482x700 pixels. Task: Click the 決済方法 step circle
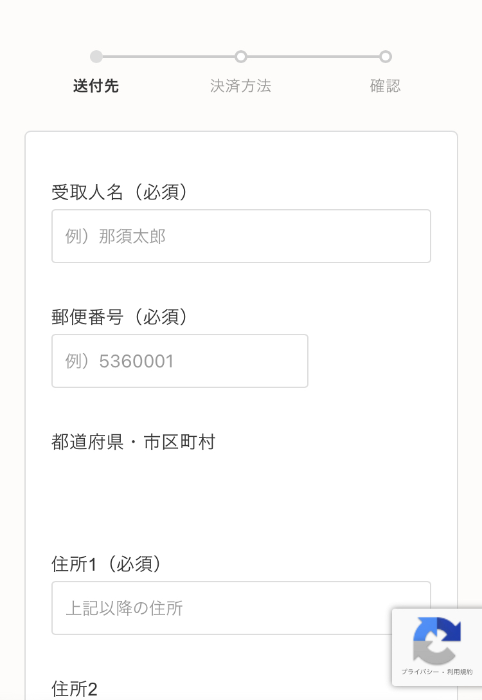click(241, 57)
